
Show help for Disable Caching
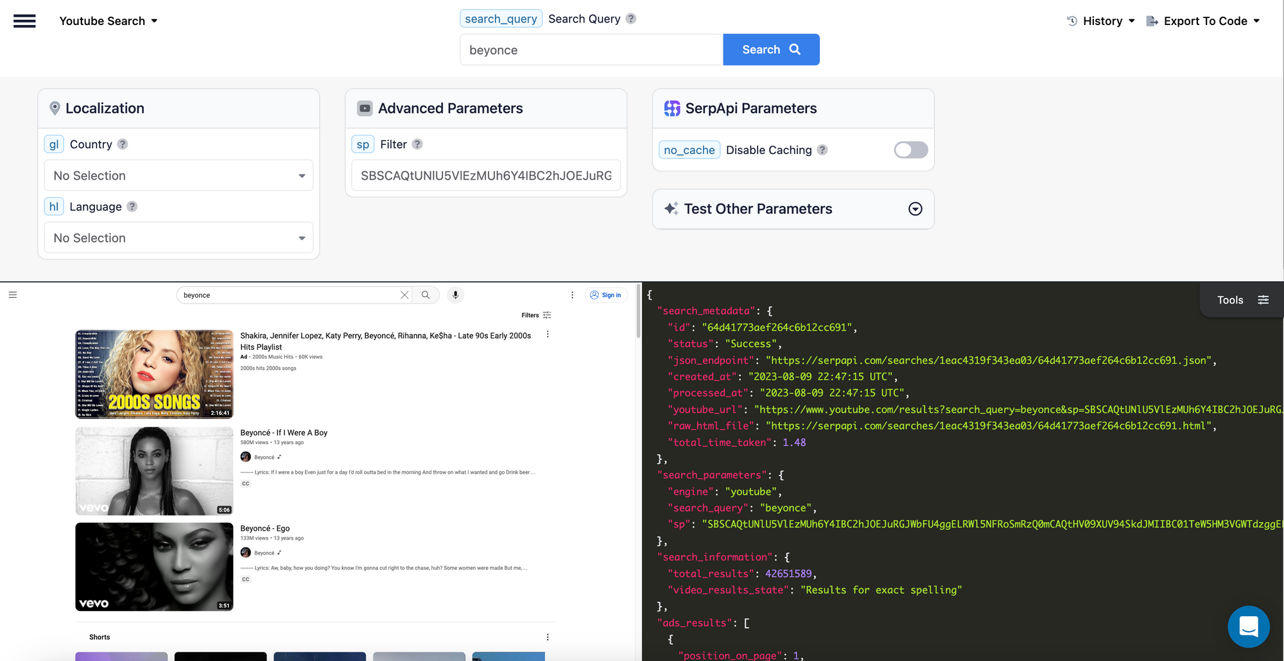(822, 150)
